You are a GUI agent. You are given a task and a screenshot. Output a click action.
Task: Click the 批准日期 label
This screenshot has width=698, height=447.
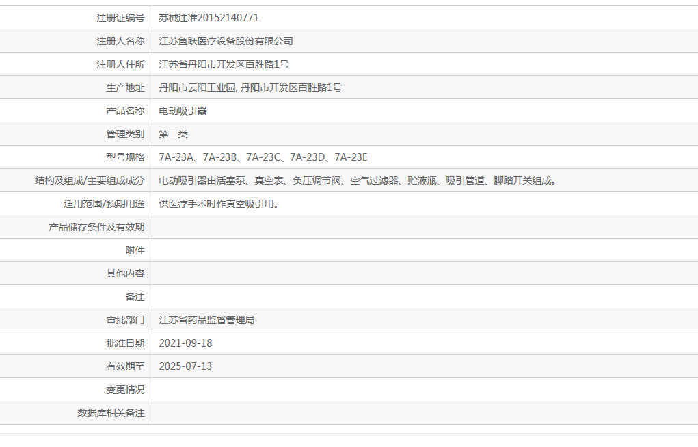coord(126,343)
